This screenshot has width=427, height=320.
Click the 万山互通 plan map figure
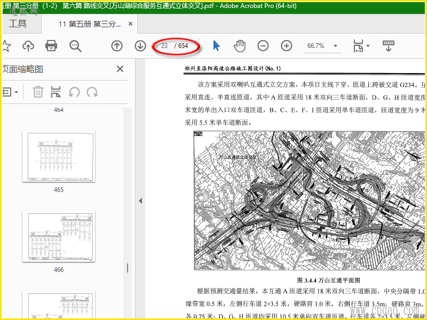[x=309, y=201]
